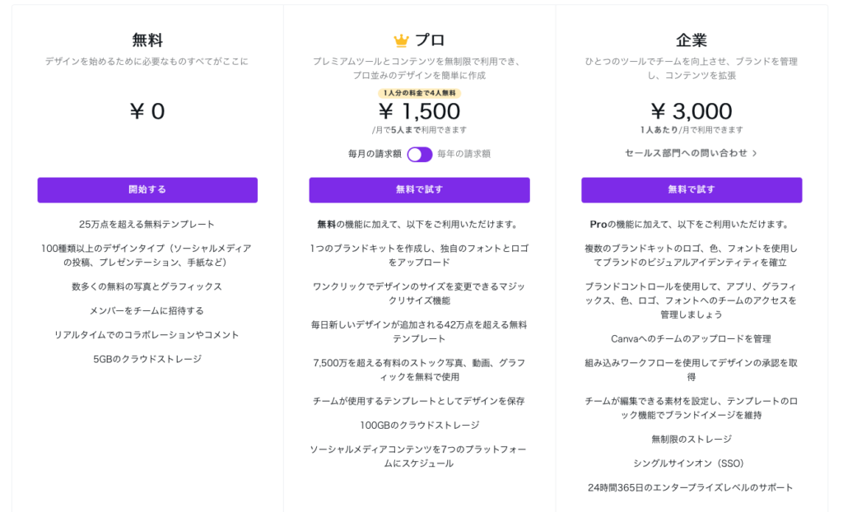The height and width of the screenshot is (512, 843).
Task: Click 無料で試す under the プロ plan
Action: coord(419,189)
